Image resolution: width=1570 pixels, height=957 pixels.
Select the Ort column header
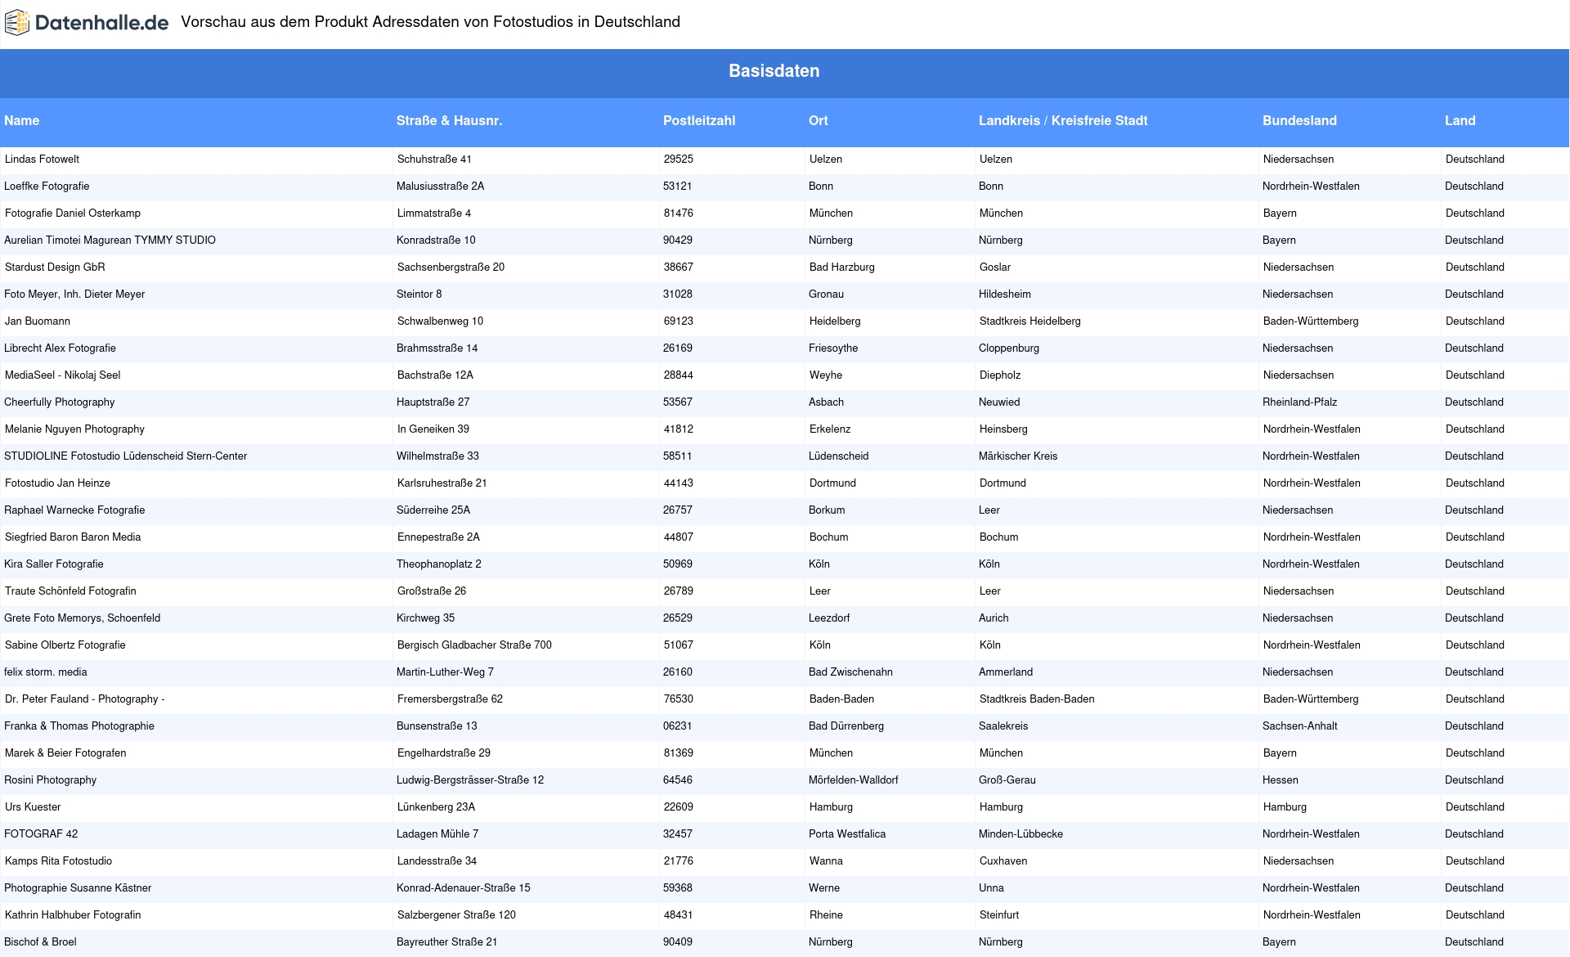coord(819,120)
